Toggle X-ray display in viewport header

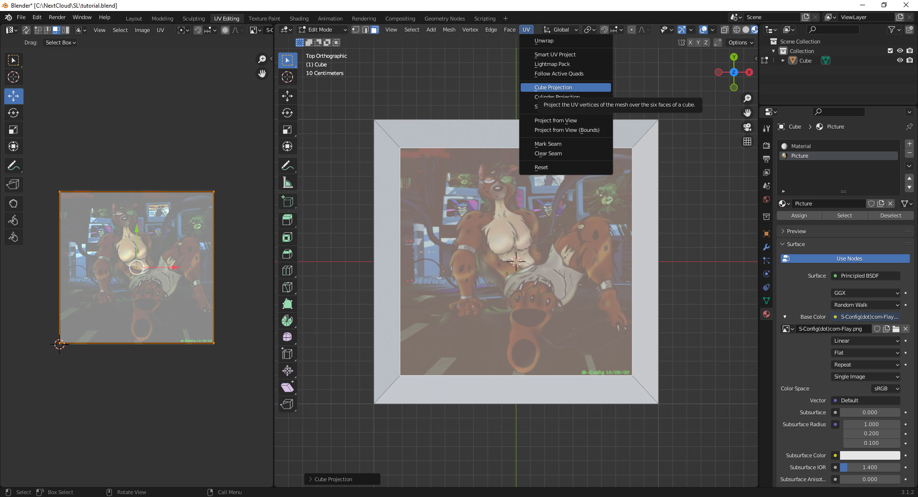point(725,30)
